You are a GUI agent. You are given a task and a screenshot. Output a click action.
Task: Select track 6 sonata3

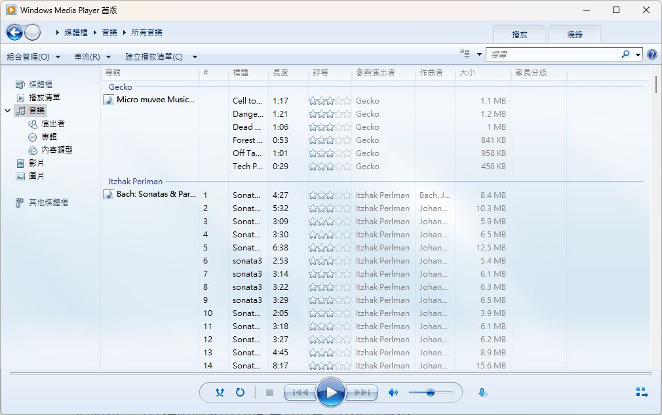click(x=367, y=261)
